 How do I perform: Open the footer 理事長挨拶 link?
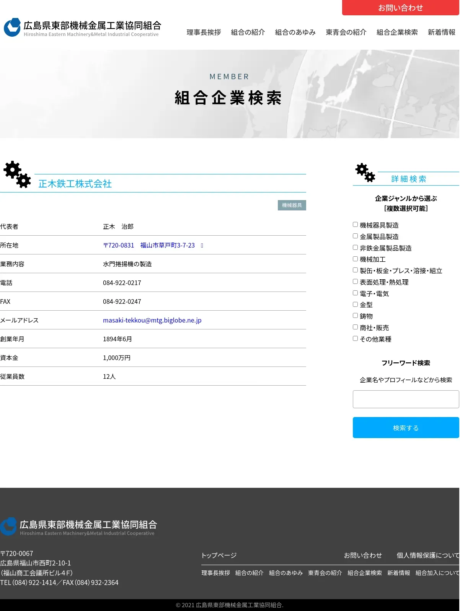pos(216,573)
